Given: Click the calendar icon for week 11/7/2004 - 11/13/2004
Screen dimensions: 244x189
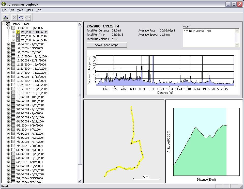Looking at the screenshot, I should [13, 76].
